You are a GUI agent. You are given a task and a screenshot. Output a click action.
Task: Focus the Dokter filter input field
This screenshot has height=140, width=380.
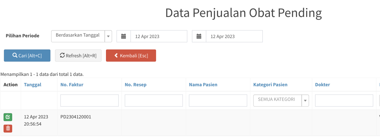click(344, 101)
